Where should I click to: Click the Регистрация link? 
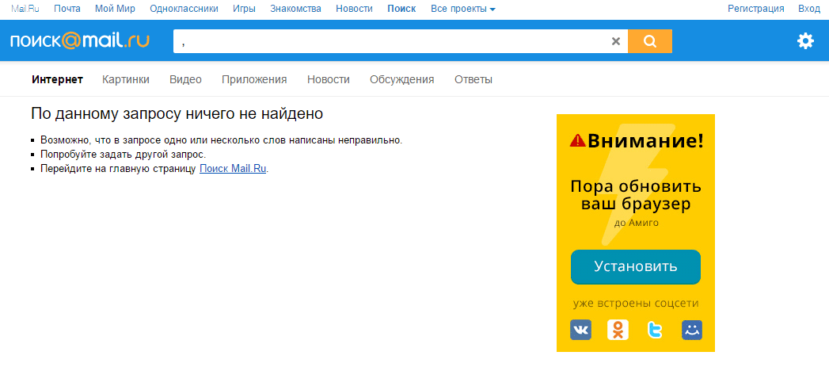[755, 9]
